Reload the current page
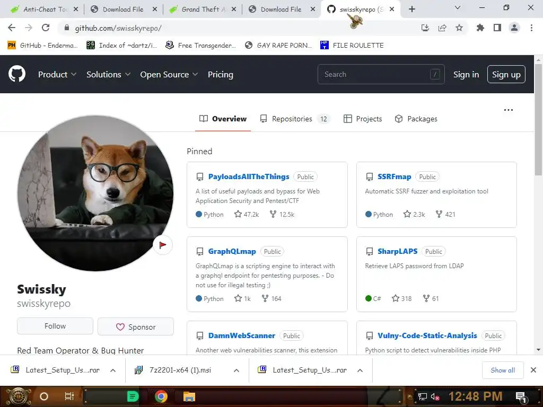 (46, 28)
